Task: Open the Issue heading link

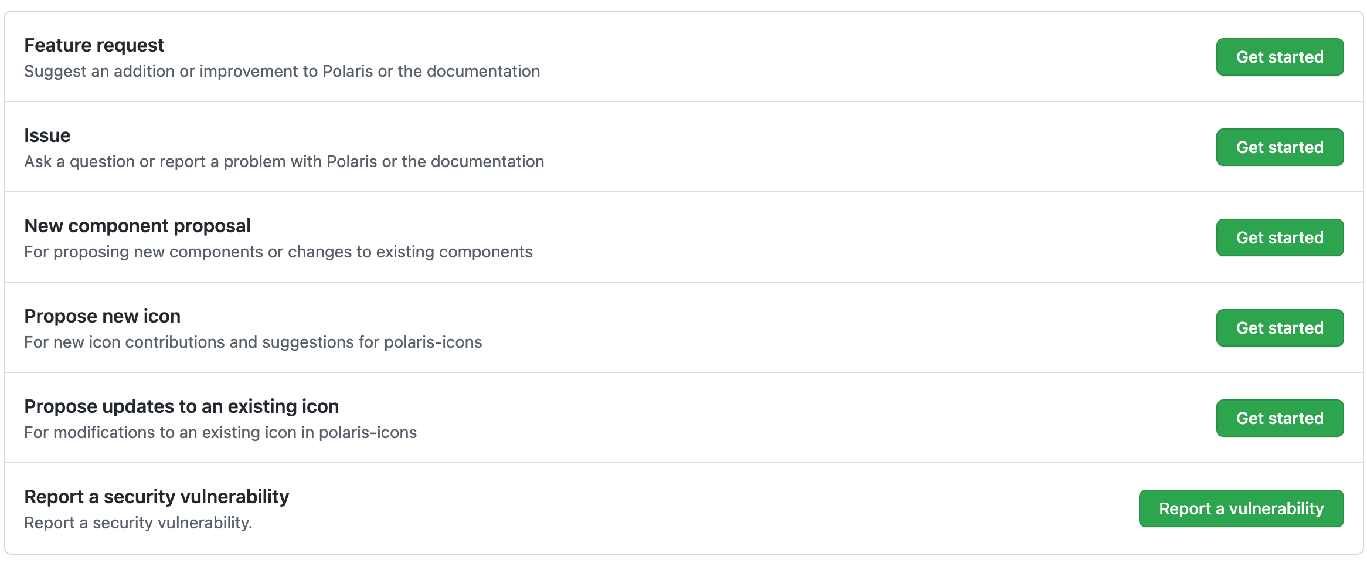Action: tap(47, 135)
